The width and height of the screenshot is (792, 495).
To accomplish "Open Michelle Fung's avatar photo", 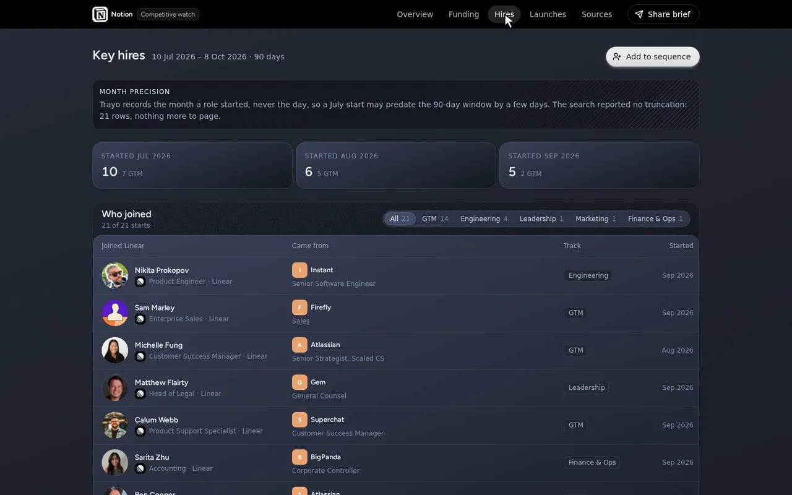I will pyautogui.click(x=115, y=350).
